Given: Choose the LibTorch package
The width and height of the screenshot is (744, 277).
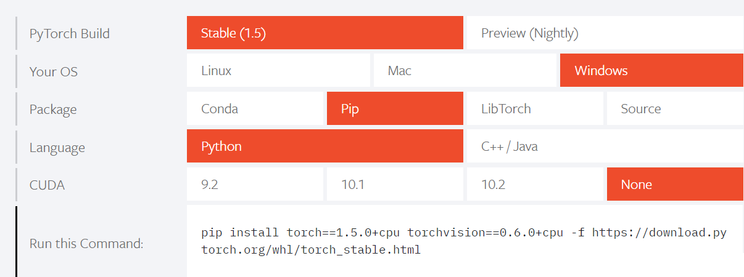Looking at the screenshot, I should coord(535,109).
